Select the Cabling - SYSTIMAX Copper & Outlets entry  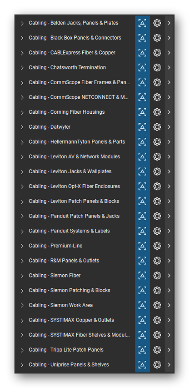tap(71, 320)
